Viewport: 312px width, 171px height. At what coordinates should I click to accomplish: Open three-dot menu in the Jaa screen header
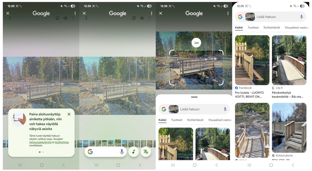tap(228, 13)
